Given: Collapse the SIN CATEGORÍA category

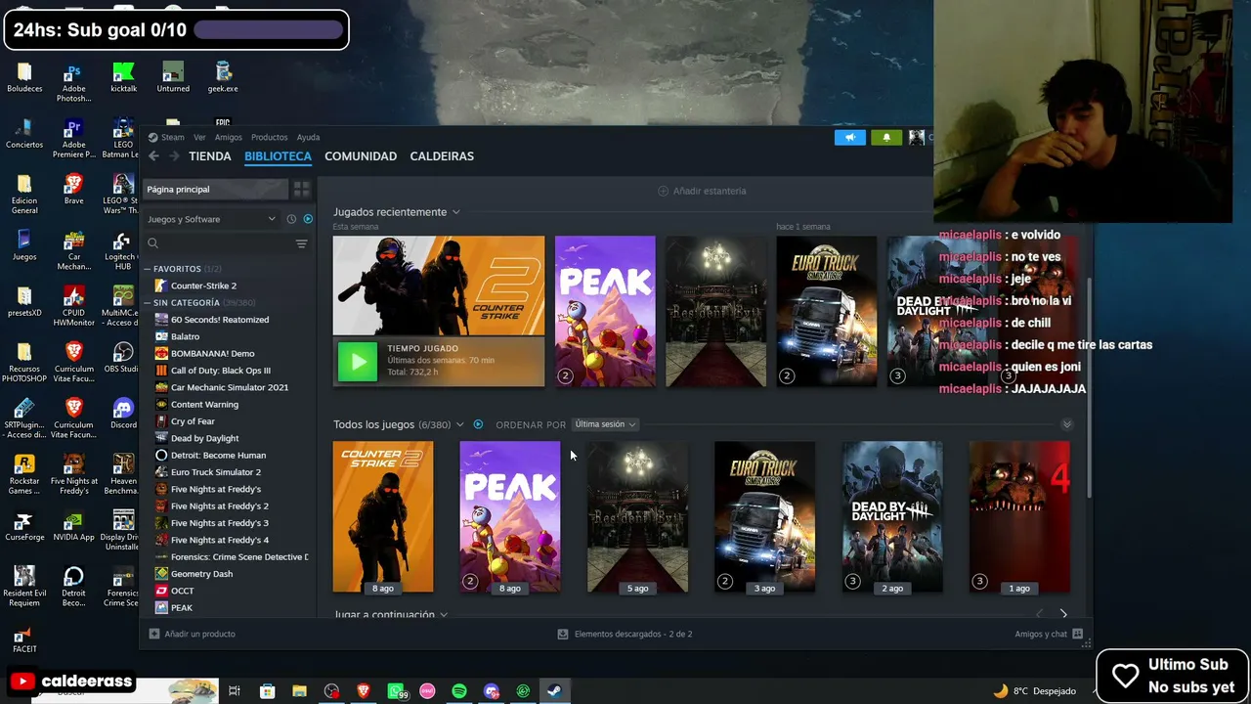Looking at the screenshot, I should click(147, 303).
